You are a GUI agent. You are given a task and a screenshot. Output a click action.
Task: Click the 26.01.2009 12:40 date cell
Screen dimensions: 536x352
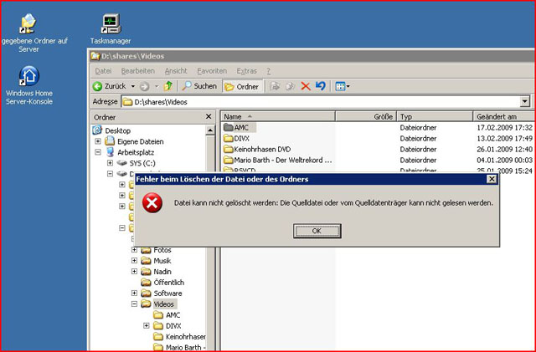point(504,149)
